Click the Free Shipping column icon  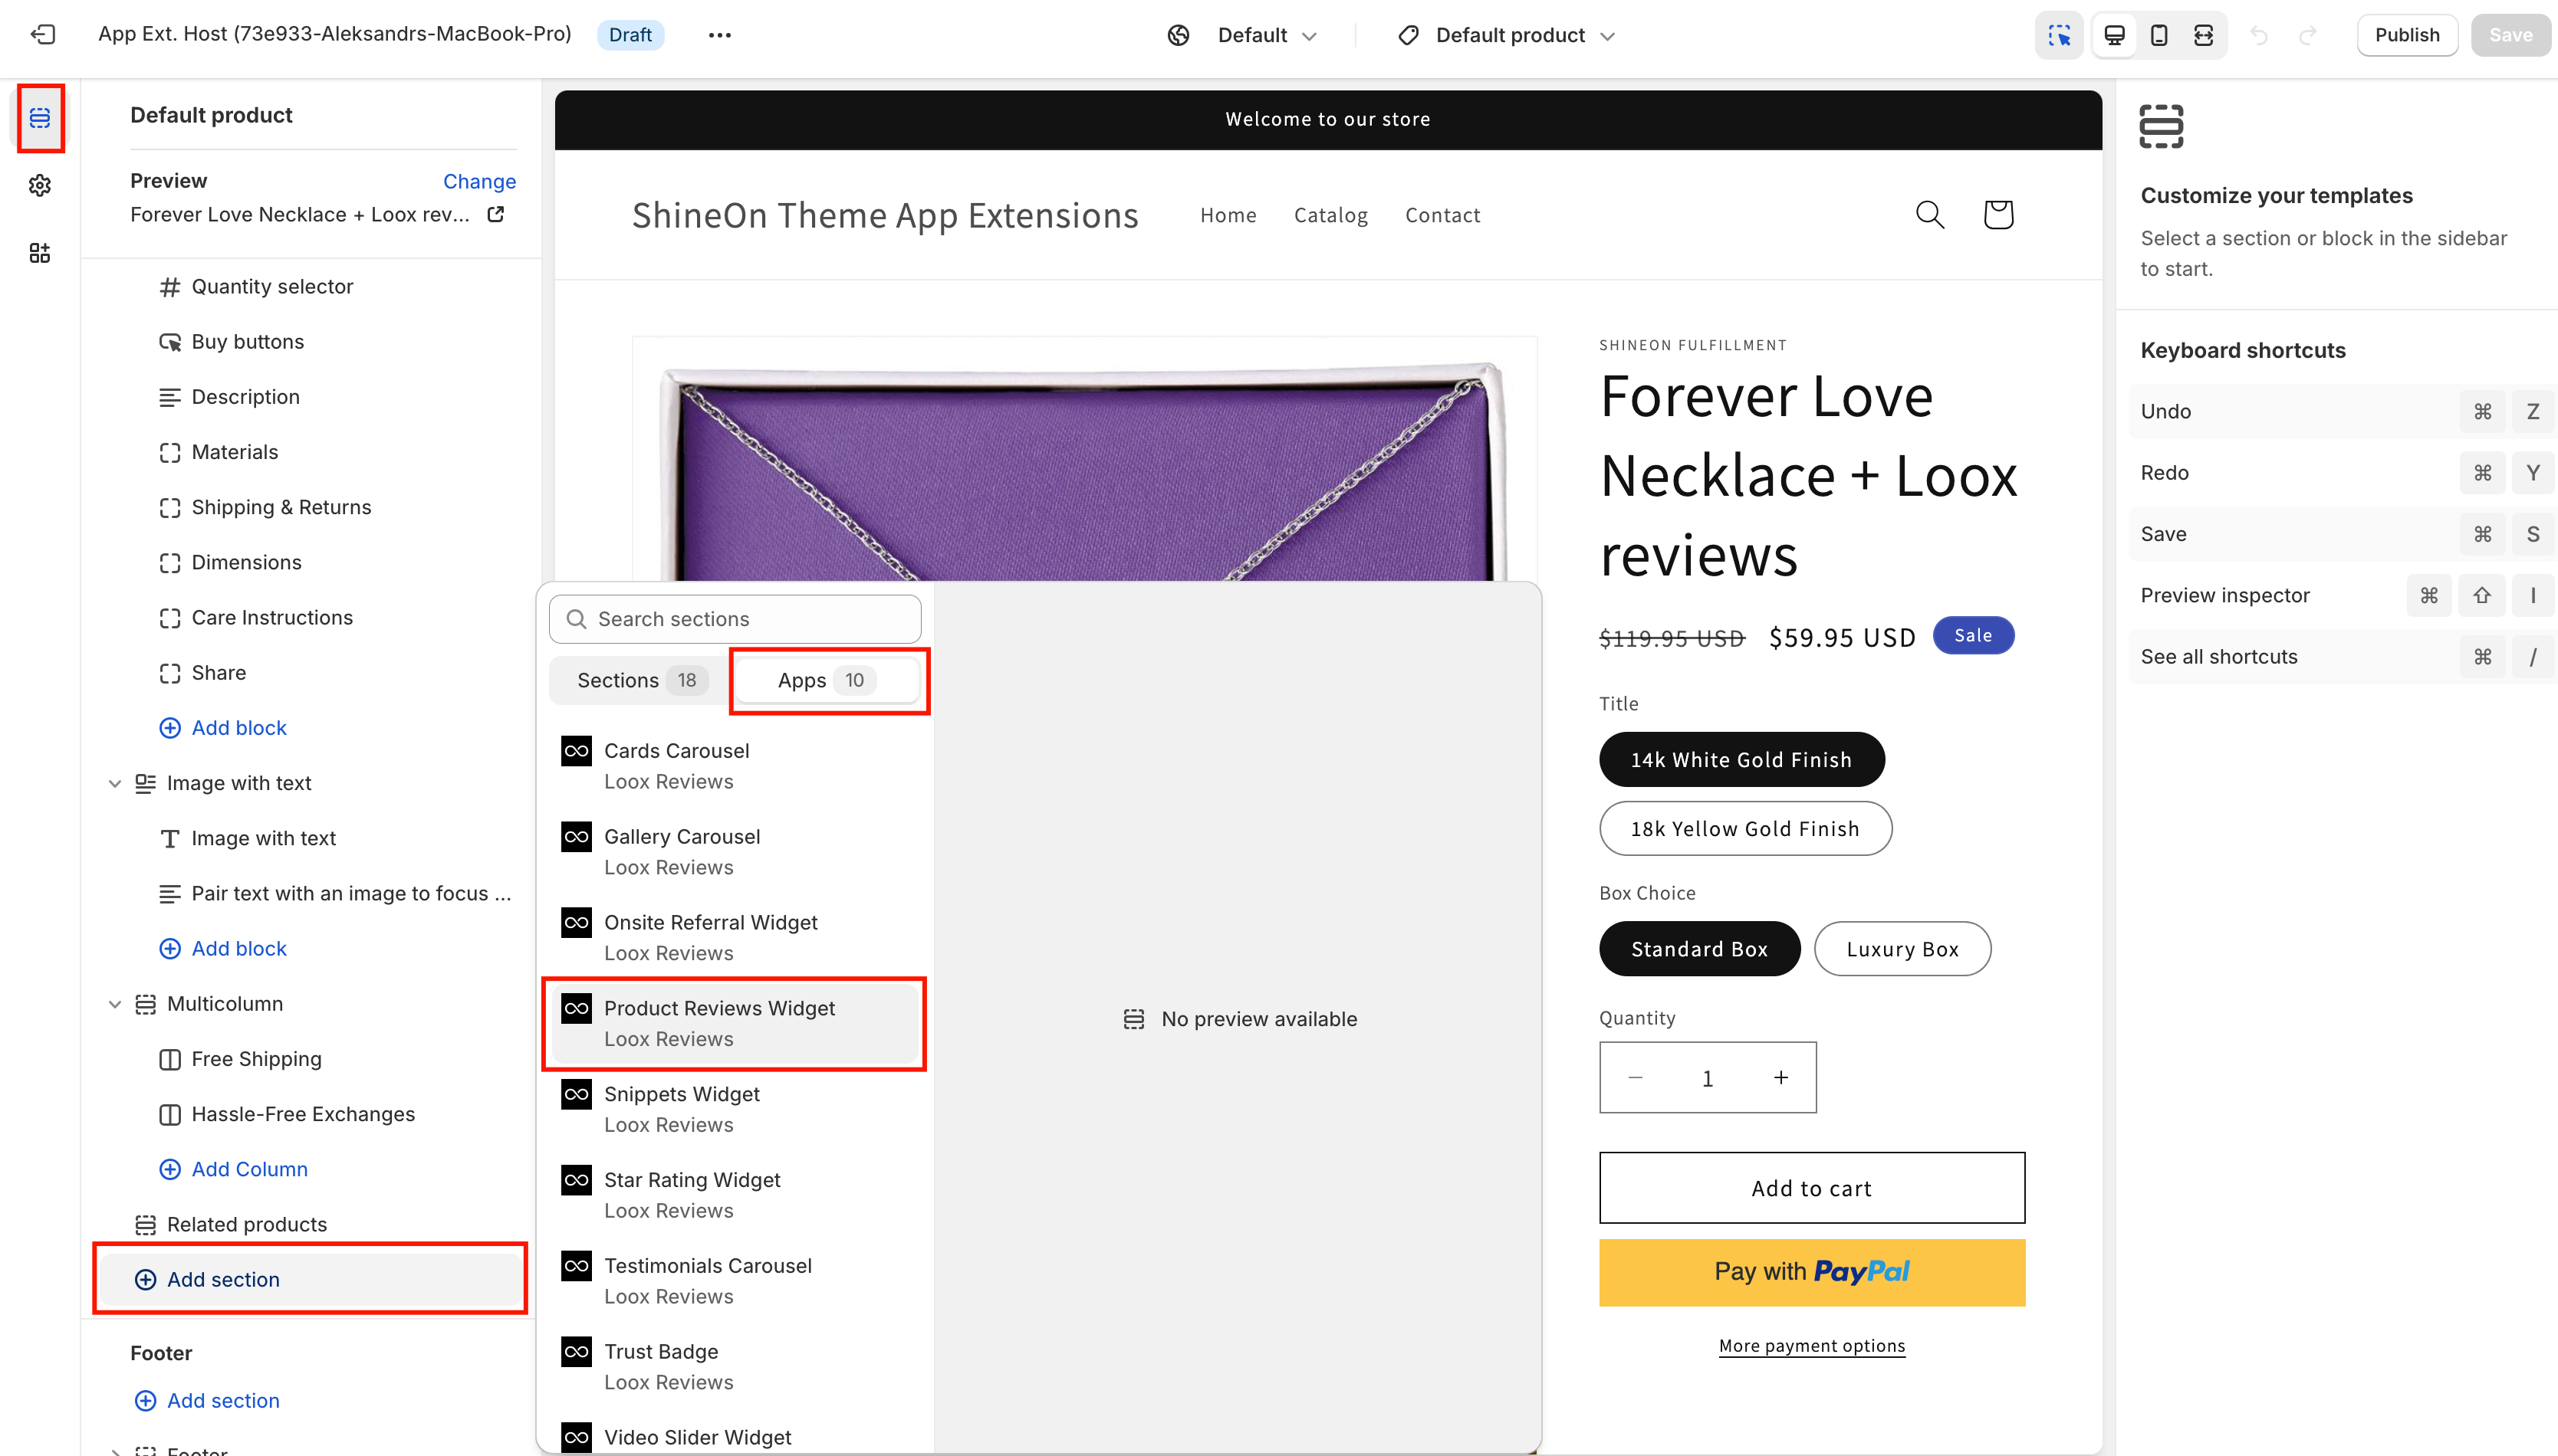170,1059
